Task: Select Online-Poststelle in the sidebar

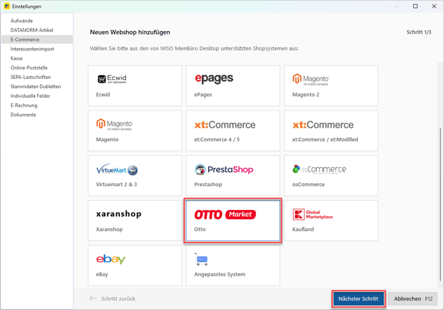Action: tap(29, 68)
